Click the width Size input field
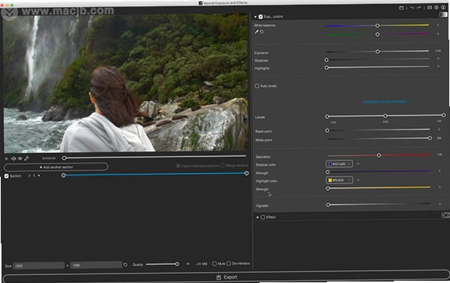Screen dimensions: 450x283 tap(39, 266)
